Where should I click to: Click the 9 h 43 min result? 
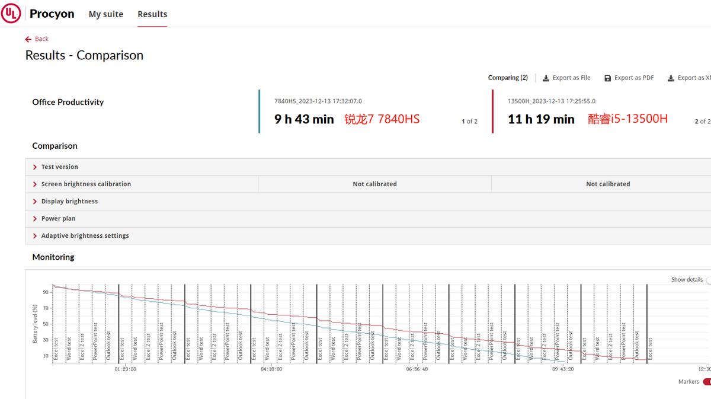tap(304, 119)
